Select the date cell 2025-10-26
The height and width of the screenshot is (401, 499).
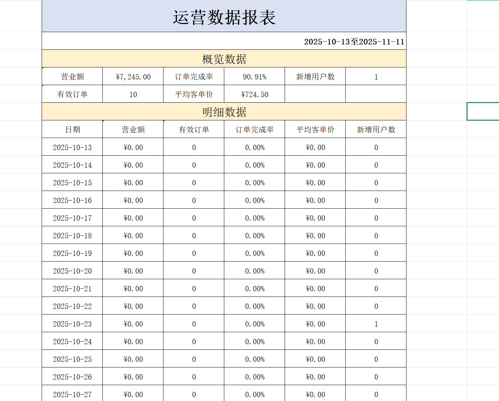(x=72, y=376)
